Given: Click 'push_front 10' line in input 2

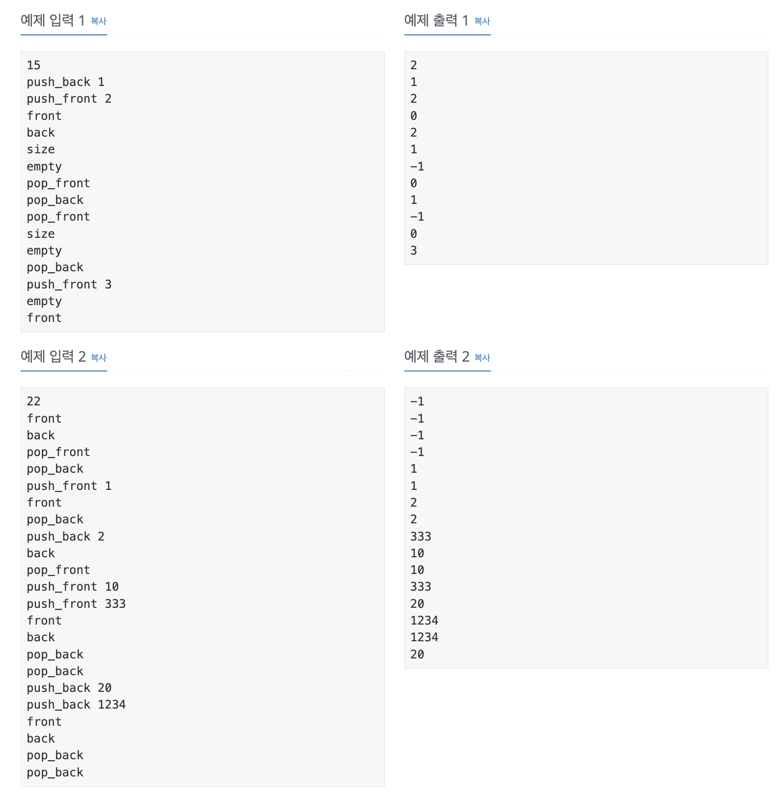Looking at the screenshot, I should [73, 587].
